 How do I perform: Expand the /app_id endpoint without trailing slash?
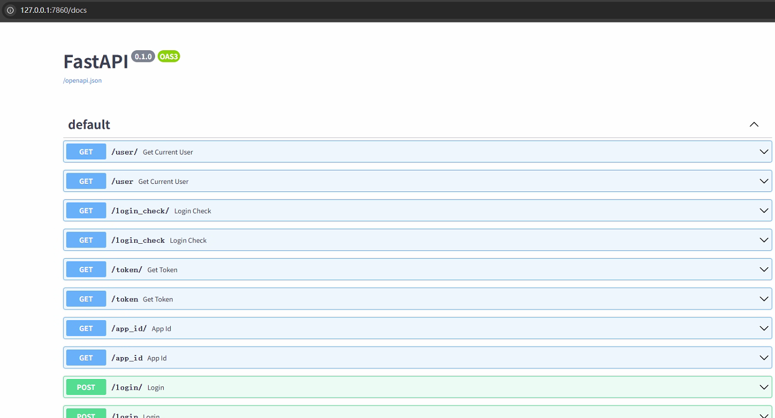pos(764,358)
